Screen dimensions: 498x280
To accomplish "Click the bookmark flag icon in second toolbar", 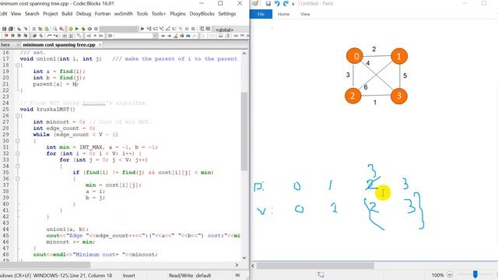I will [x=6, y=36].
